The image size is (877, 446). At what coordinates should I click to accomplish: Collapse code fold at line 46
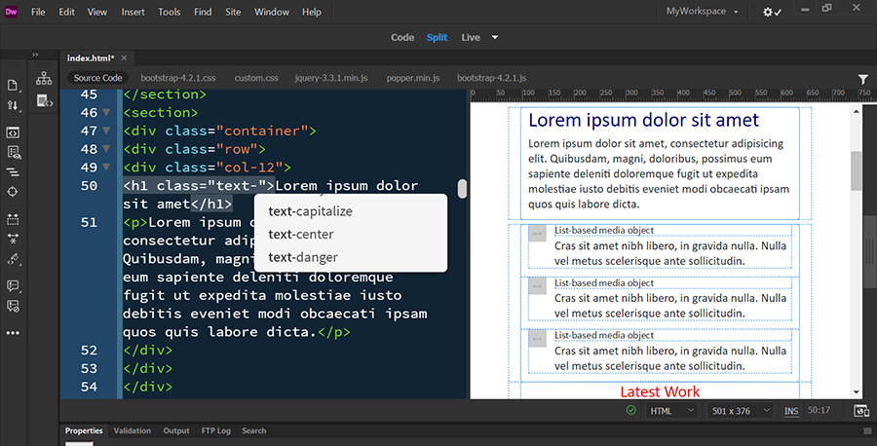(x=106, y=112)
